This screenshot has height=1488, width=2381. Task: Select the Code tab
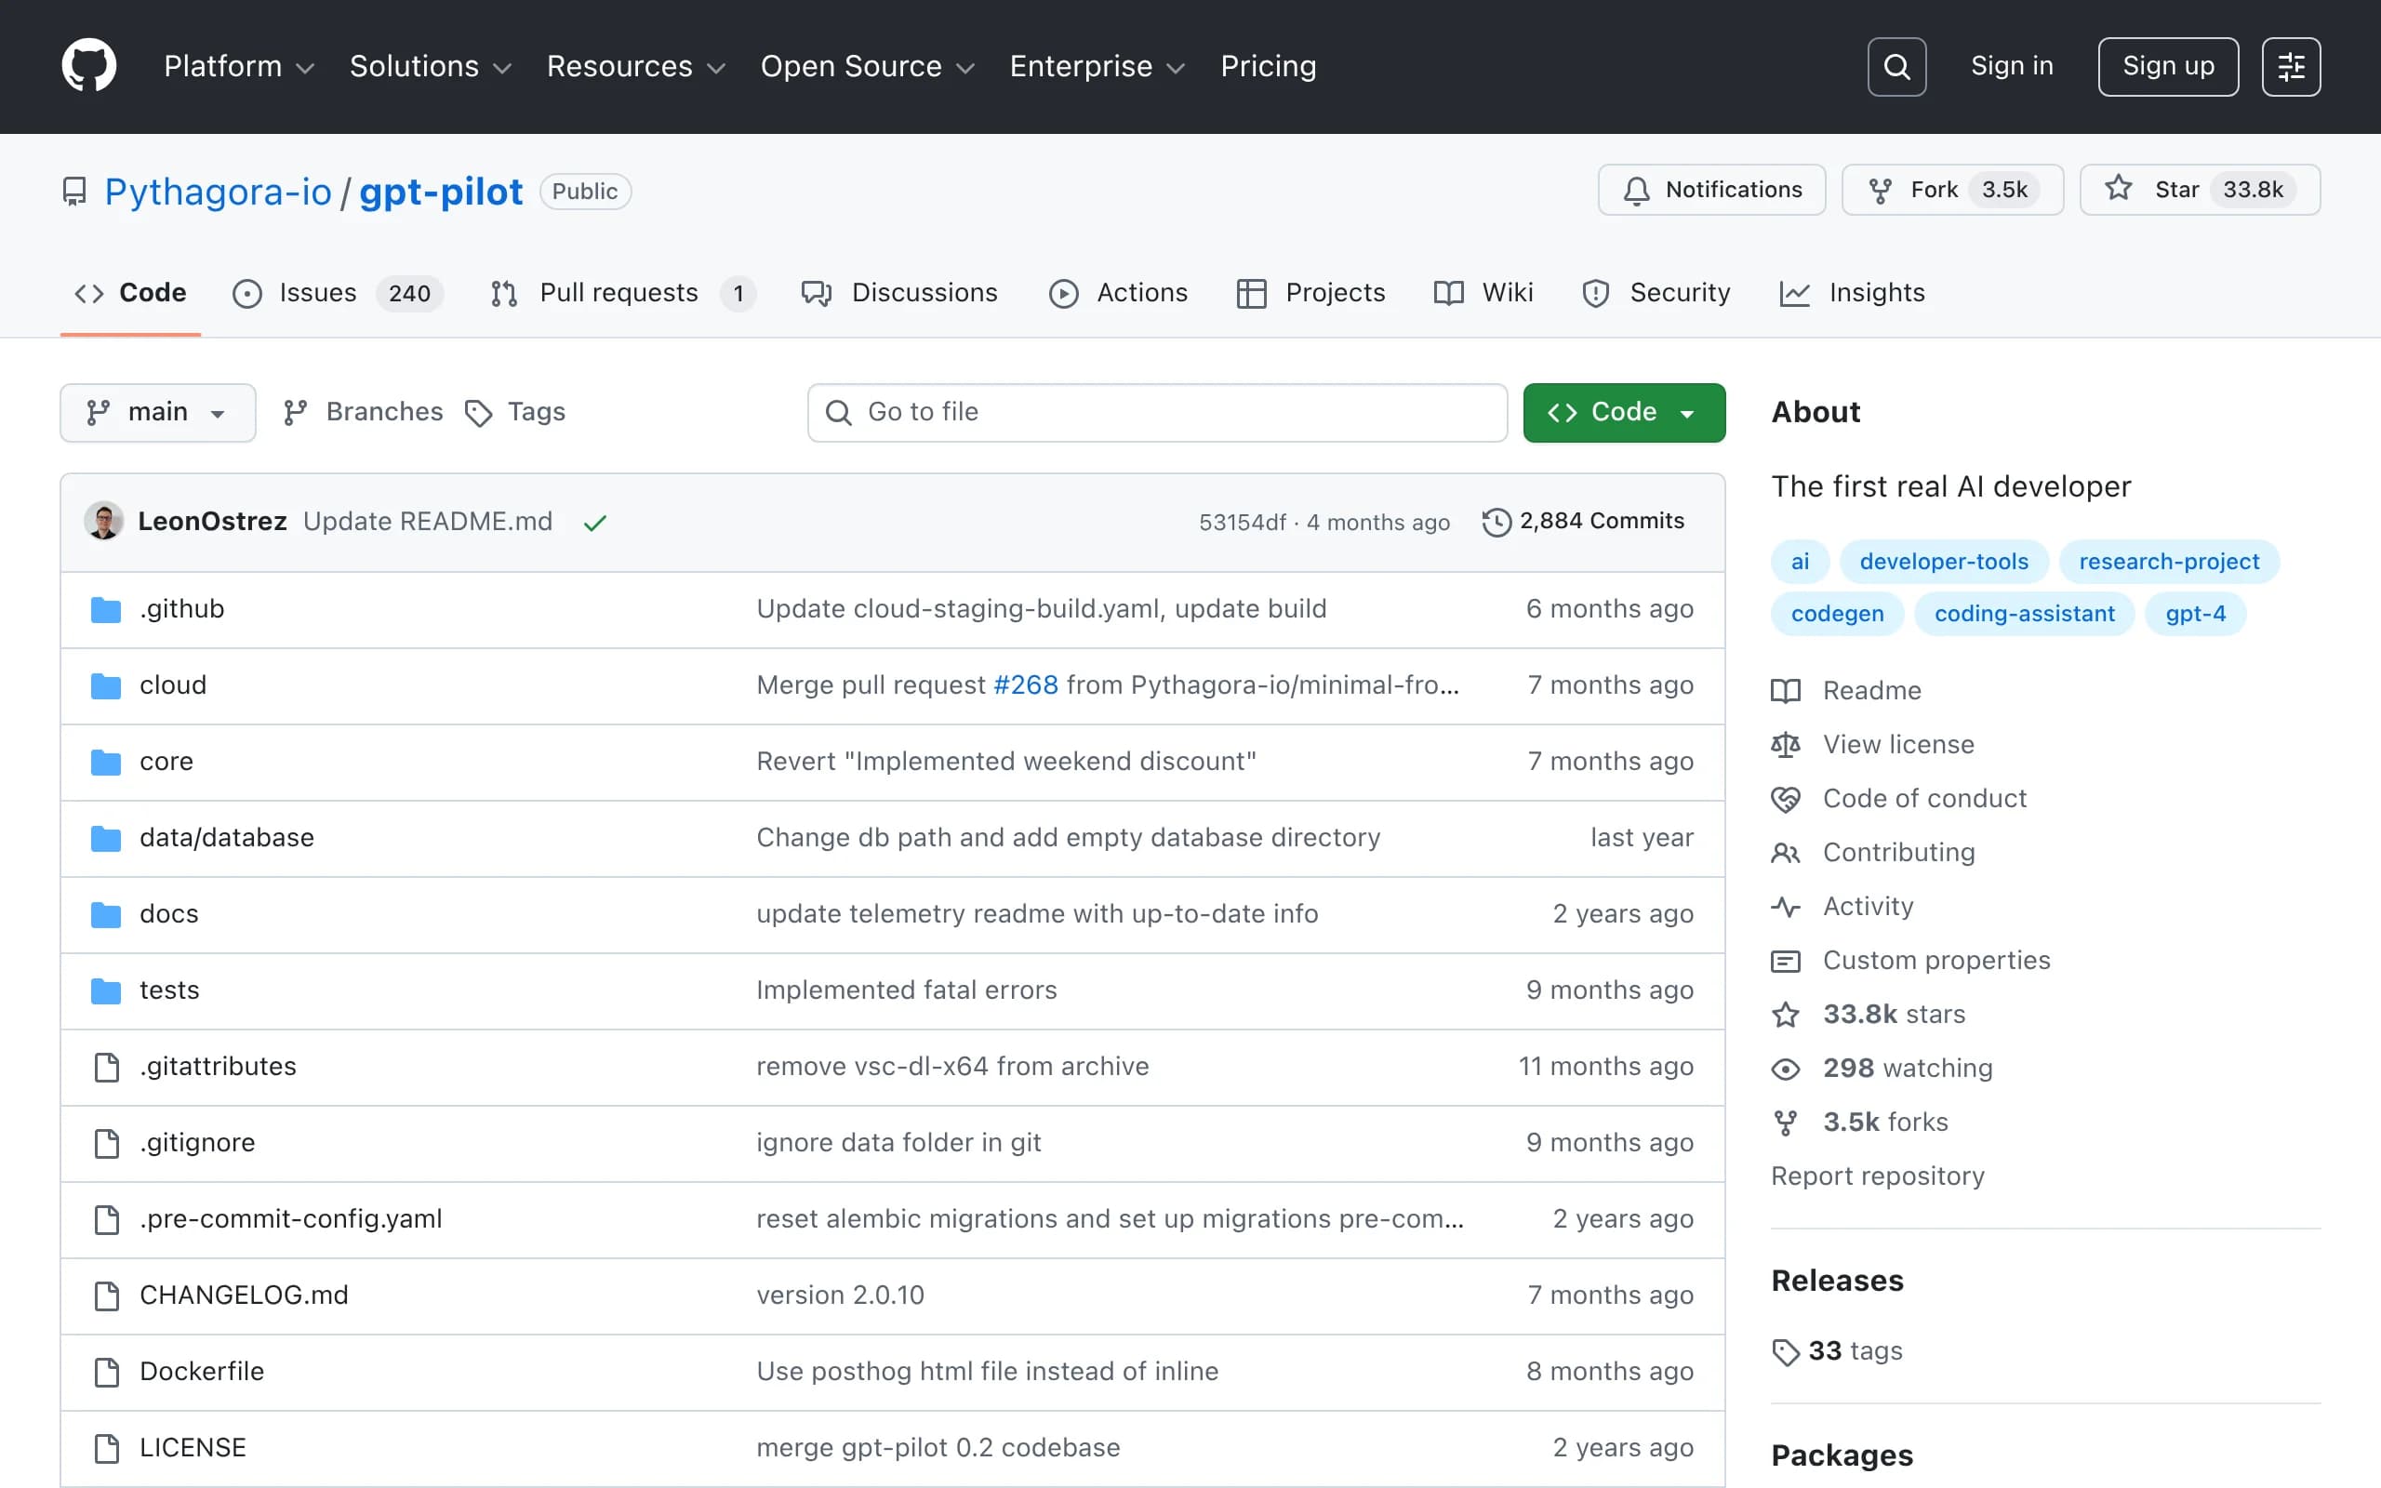click(131, 293)
